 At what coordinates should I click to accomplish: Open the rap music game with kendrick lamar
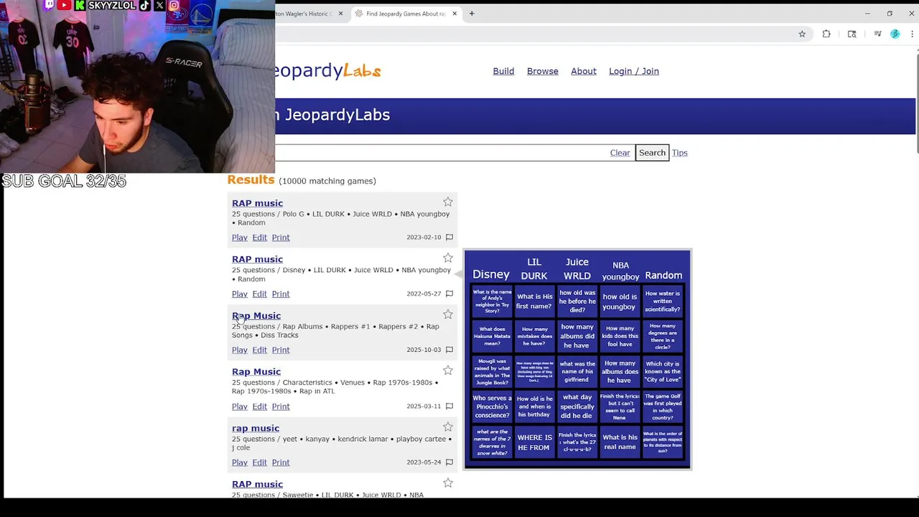(x=256, y=428)
